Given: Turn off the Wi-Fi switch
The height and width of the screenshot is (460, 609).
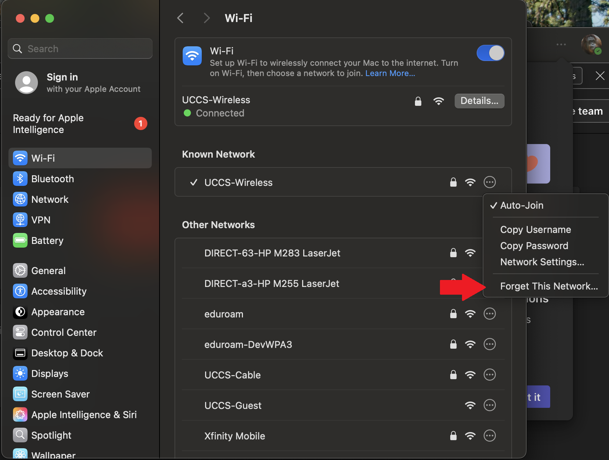Looking at the screenshot, I should 490,53.
